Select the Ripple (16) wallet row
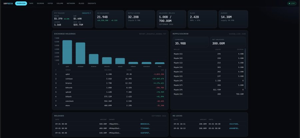The width and height of the screenshot is (300, 138). (x=209, y=94)
